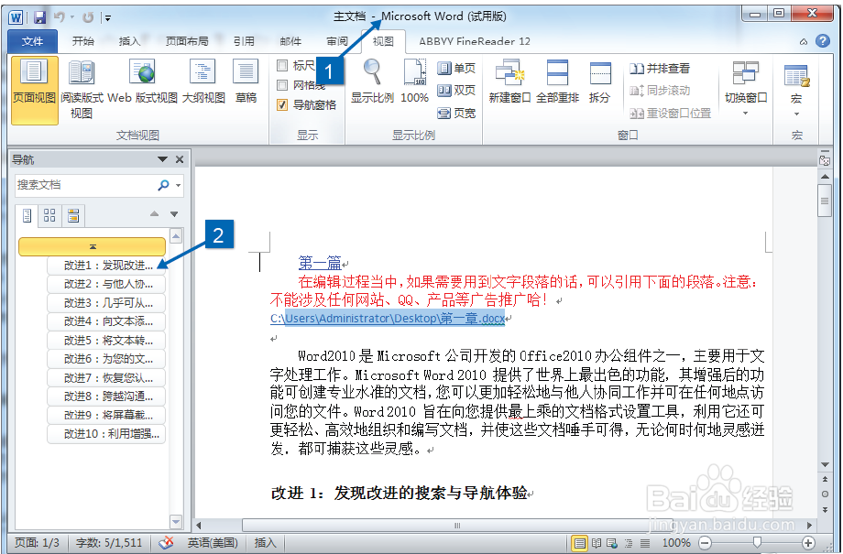Click 全部重排 button
Image resolution: width=843 pixels, height=554 pixels.
coord(557,81)
